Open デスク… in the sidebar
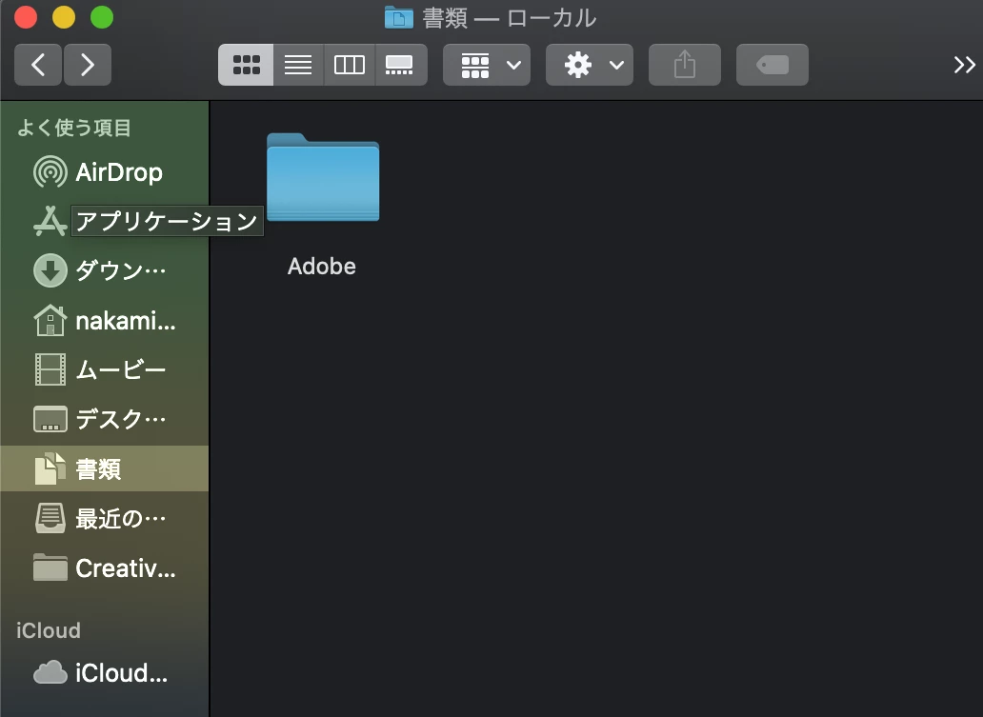This screenshot has height=717, width=983. [x=121, y=419]
